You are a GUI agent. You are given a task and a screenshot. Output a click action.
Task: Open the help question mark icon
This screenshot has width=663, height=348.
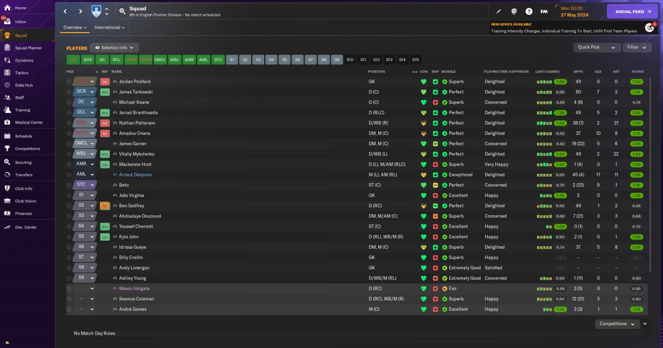[529, 11]
